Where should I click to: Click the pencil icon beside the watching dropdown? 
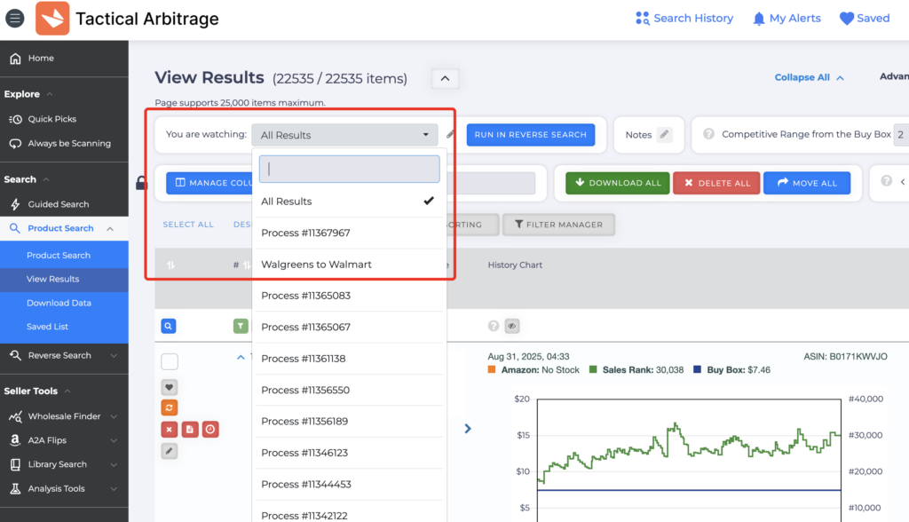(x=450, y=135)
